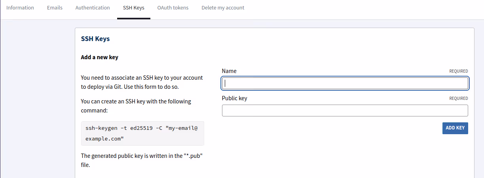The height and width of the screenshot is (178, 484).
Task: Click the deploy via Git explanation paragraph
Action: coord(142,82)
